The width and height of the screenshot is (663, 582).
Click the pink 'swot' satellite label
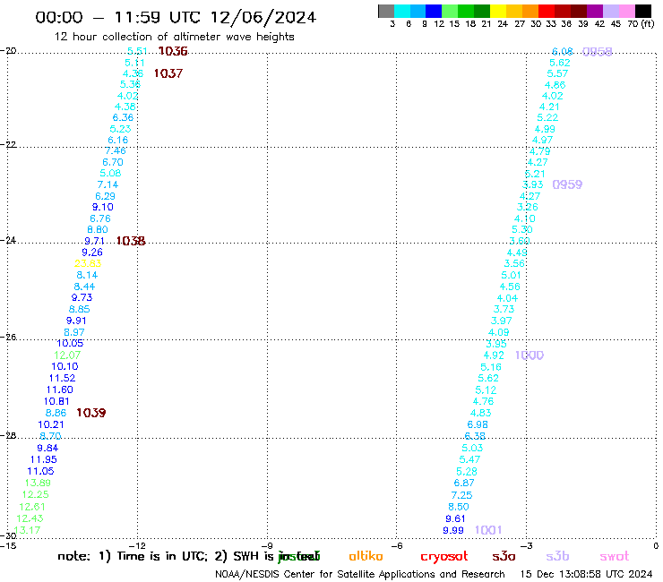pyautogui.click(x=615, y=556)
